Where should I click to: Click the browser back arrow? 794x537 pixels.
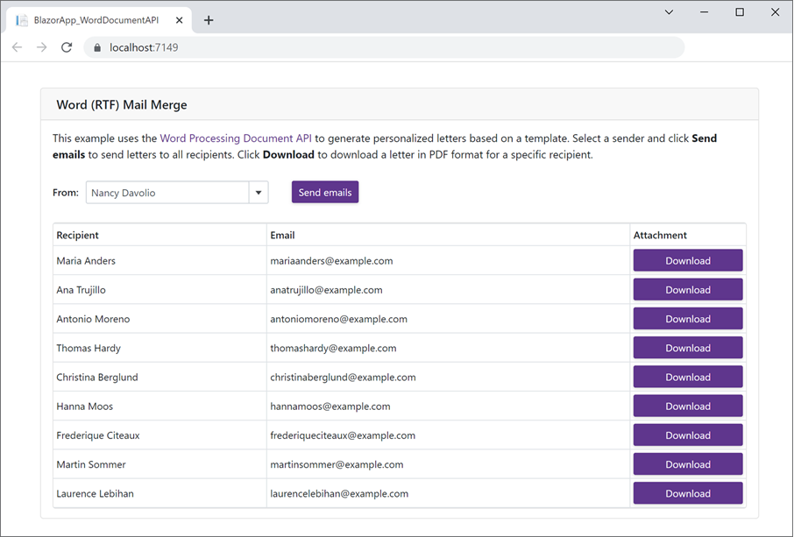[x=18, y=47]
